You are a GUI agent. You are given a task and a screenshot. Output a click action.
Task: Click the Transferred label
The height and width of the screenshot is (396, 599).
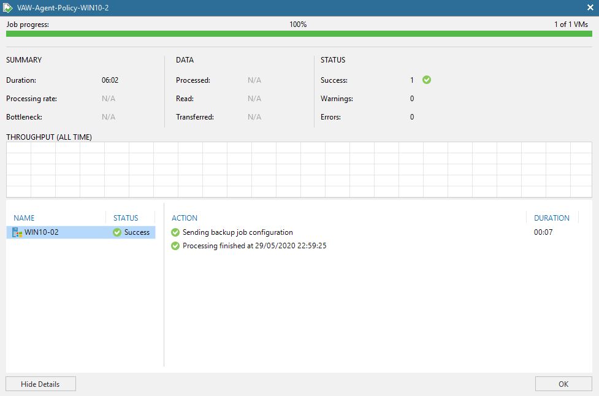click(195, 117)
